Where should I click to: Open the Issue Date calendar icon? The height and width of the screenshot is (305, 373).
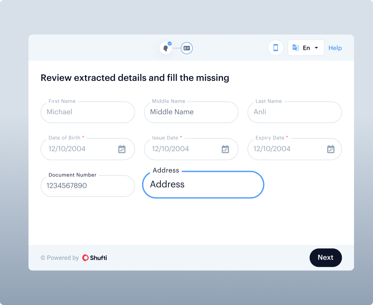(x=225, y=149)
